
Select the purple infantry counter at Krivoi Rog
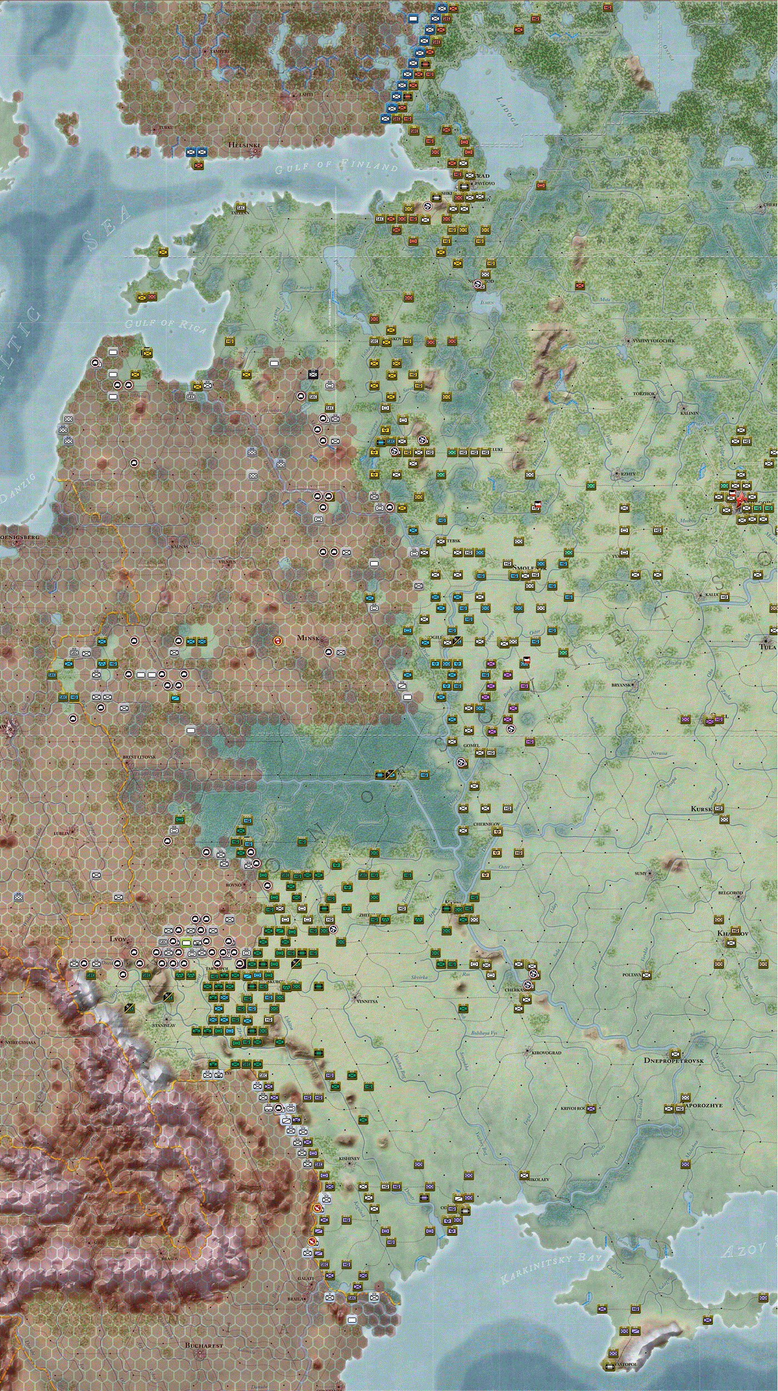pos(591,1108)
